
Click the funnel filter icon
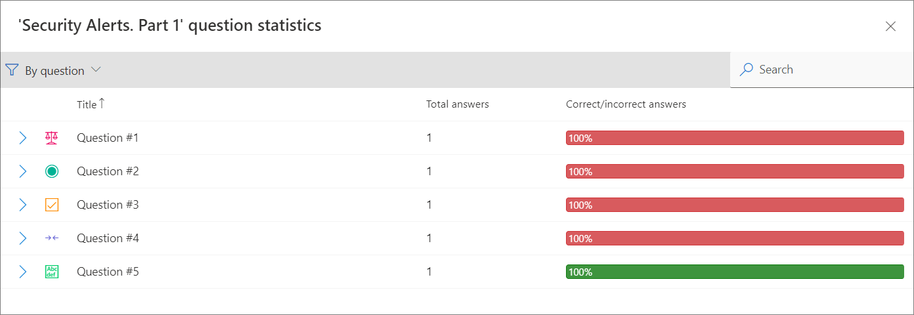(12, 70)
